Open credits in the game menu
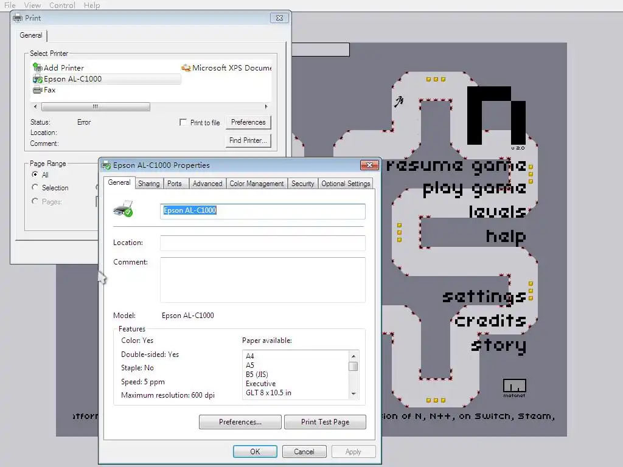The image size is (623, 467). [491, 320]
